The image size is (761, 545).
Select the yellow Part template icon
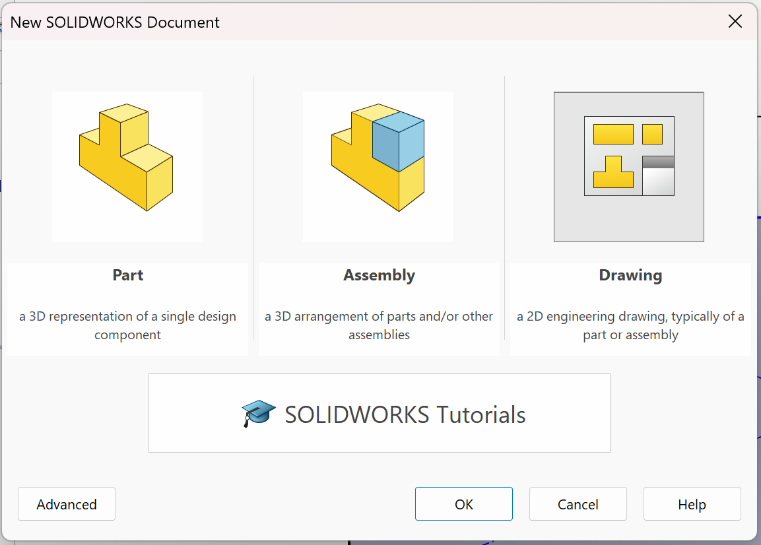[x=127, y=166]
